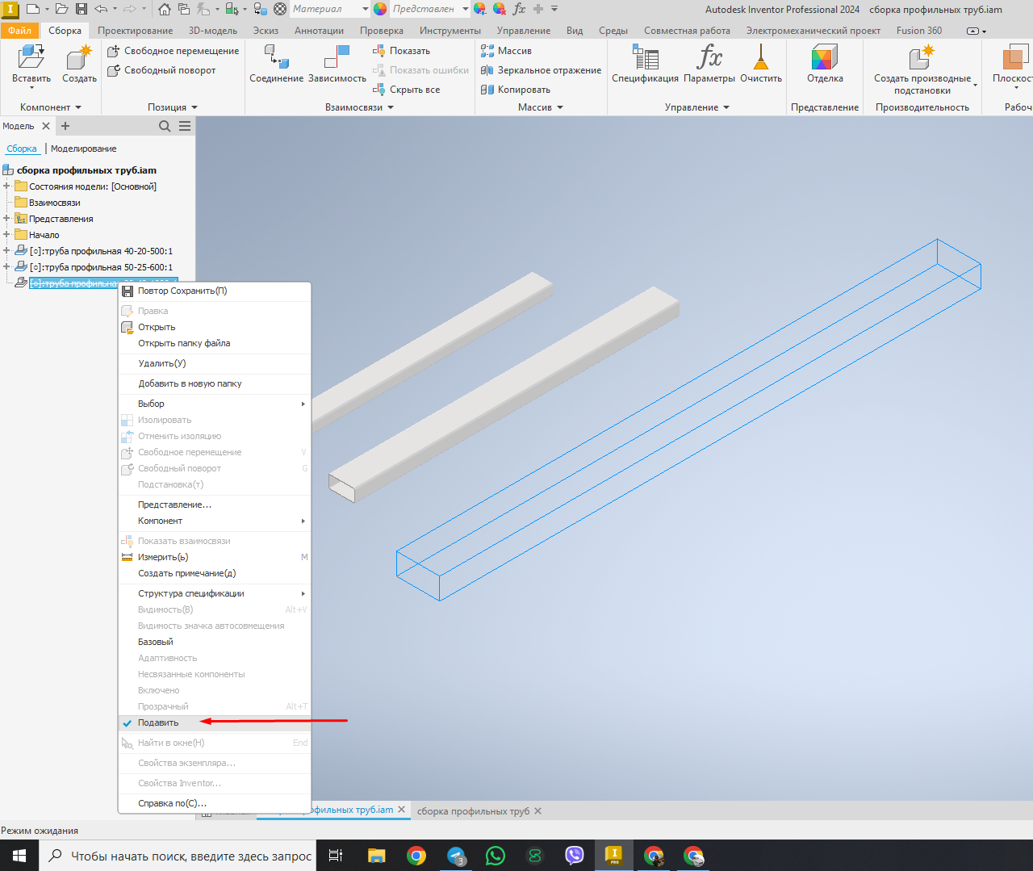1033x871 pixels.
Task: Select the Копировать tool
Action: 516,90
